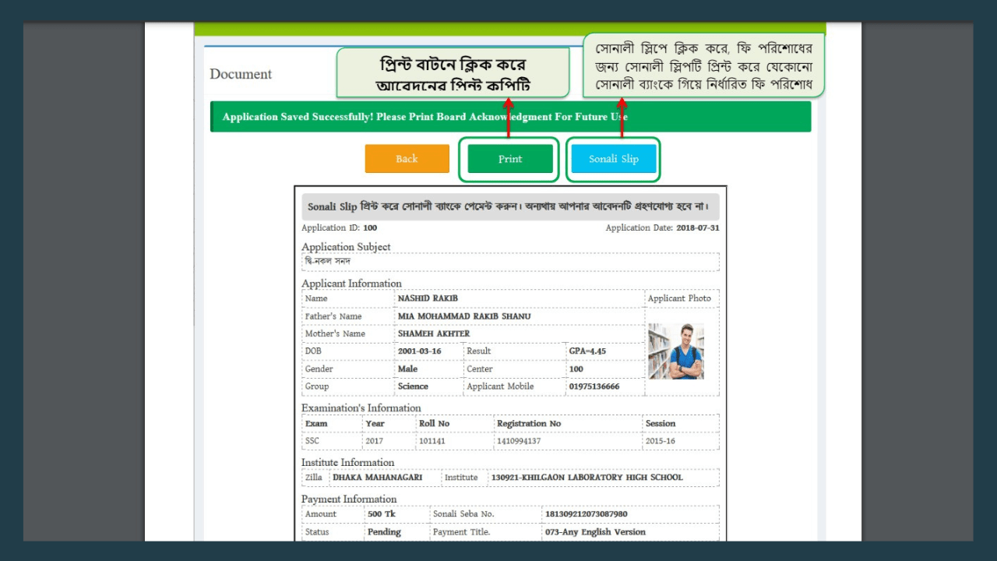Click the Document page heading
The height and width of the screenshot is (561, 997).
click(x=241, y=74)
